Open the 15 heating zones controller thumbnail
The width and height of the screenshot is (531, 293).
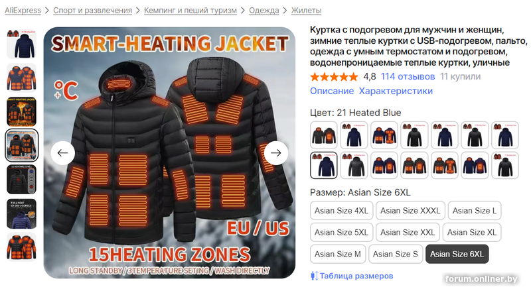[22, 180]
